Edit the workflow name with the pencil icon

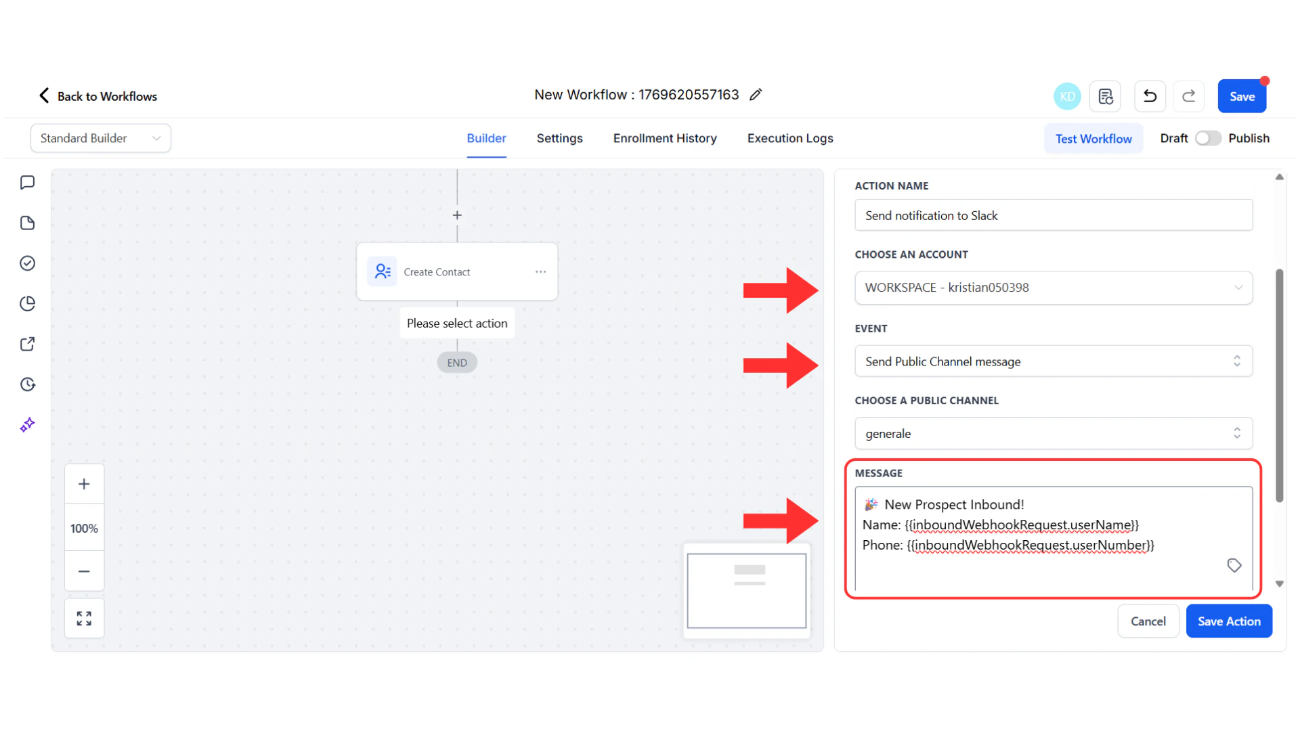pos(756,94)
